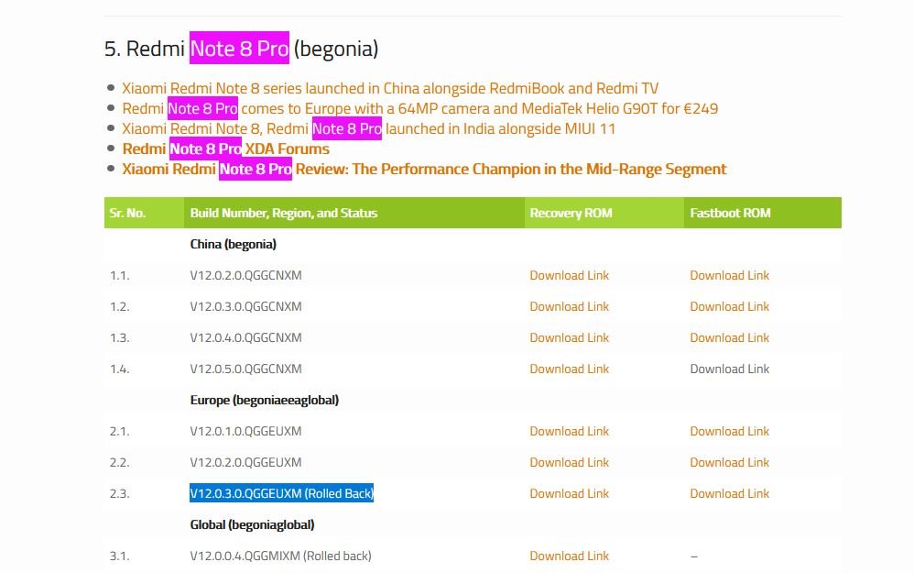
Task: Download Recovery ROM for rolled back V12.0.3.0.QGGEUXM
Action: 569,493
